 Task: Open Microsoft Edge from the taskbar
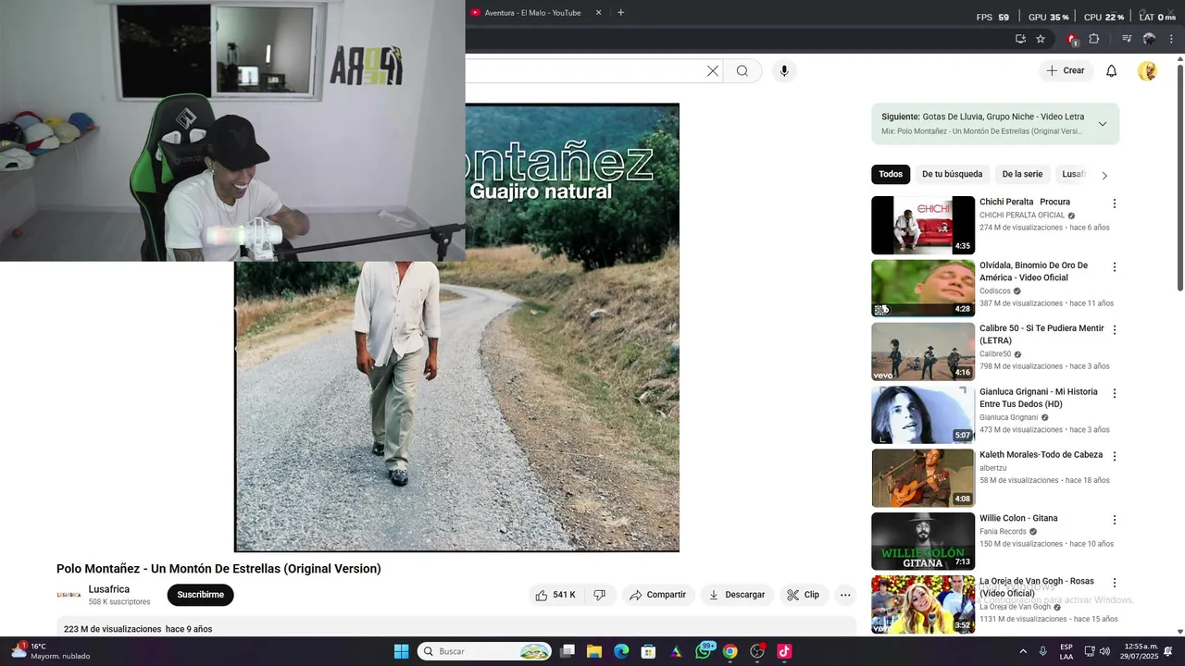(x=621, y=651)
